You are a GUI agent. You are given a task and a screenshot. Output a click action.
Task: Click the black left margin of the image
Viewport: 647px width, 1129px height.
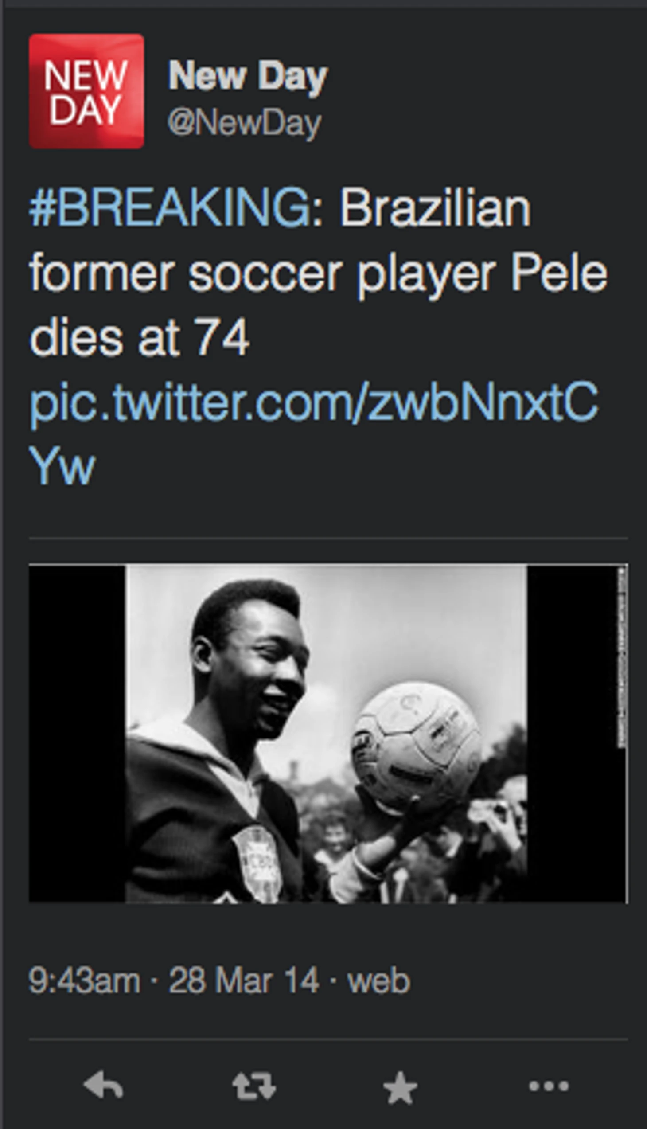tap(77, 734)
